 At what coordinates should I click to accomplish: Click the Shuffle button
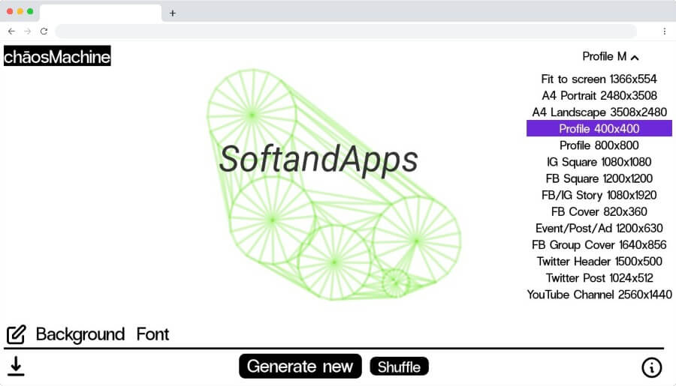point(399,367)
